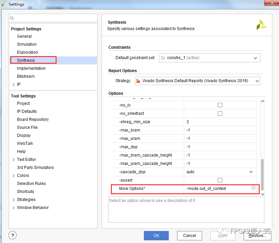Select the -assert option label
The height and width of the screenshot is (243, 279).
tap(126, 180)
